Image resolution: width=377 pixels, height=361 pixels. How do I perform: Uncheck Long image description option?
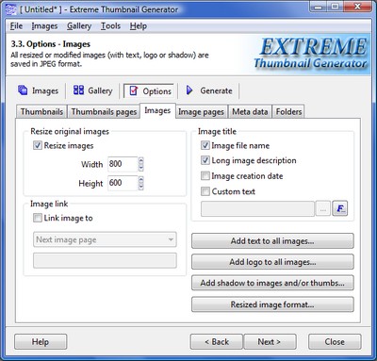coord(205,160)
